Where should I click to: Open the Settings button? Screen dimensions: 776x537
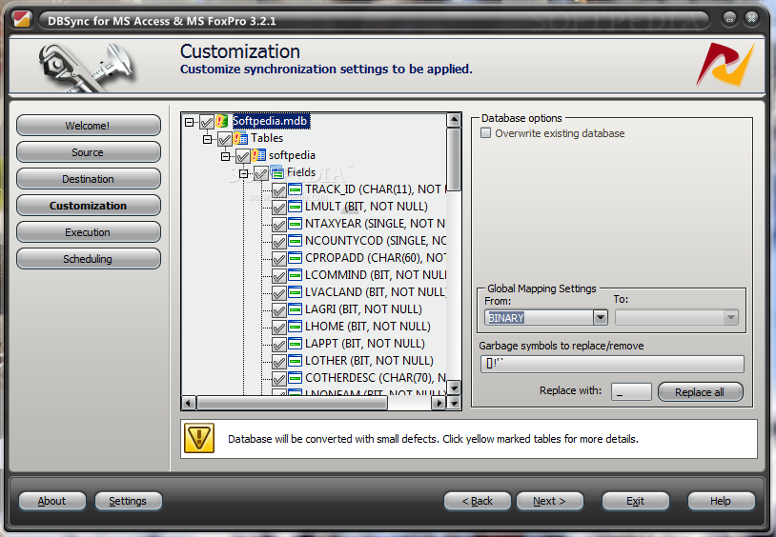(128, 501)
